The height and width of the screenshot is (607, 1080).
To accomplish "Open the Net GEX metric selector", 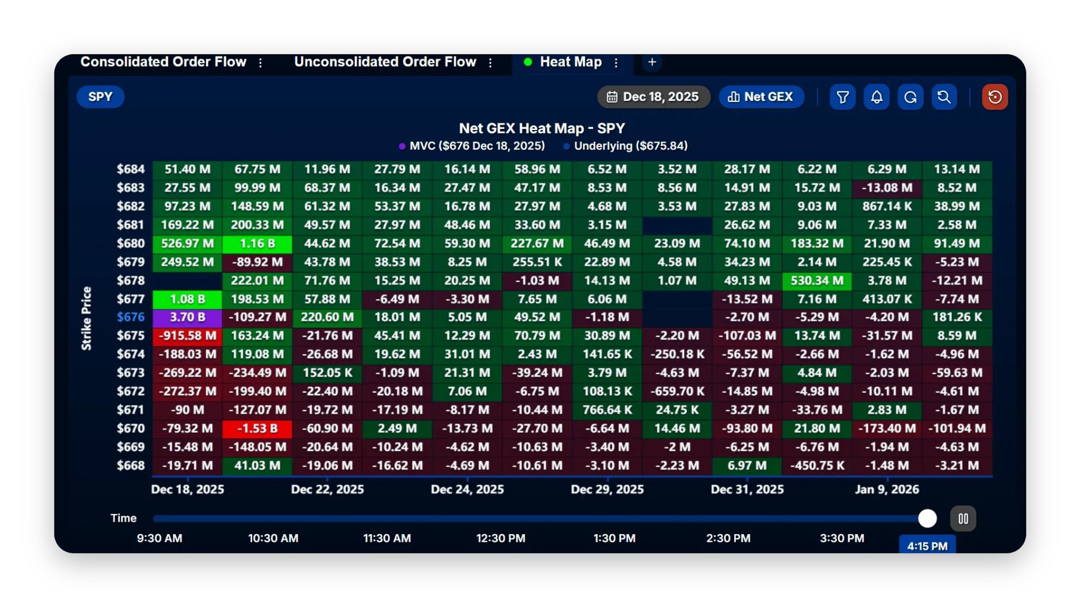I will (x=761, y=97).
